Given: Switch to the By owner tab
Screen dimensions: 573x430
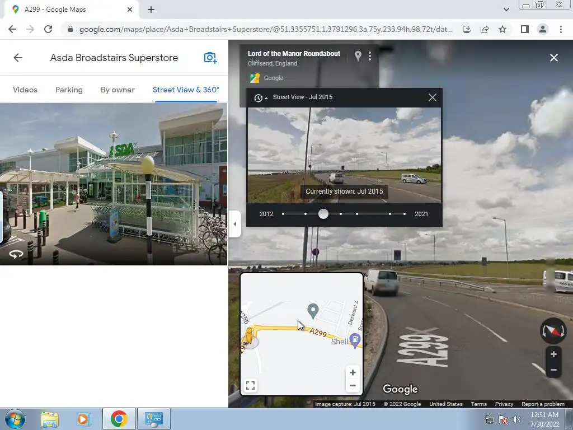Looking at the screenshot, I should point(118,90).
